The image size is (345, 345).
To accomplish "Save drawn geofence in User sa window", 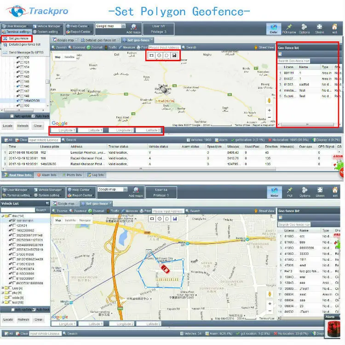I will (175, 218).
